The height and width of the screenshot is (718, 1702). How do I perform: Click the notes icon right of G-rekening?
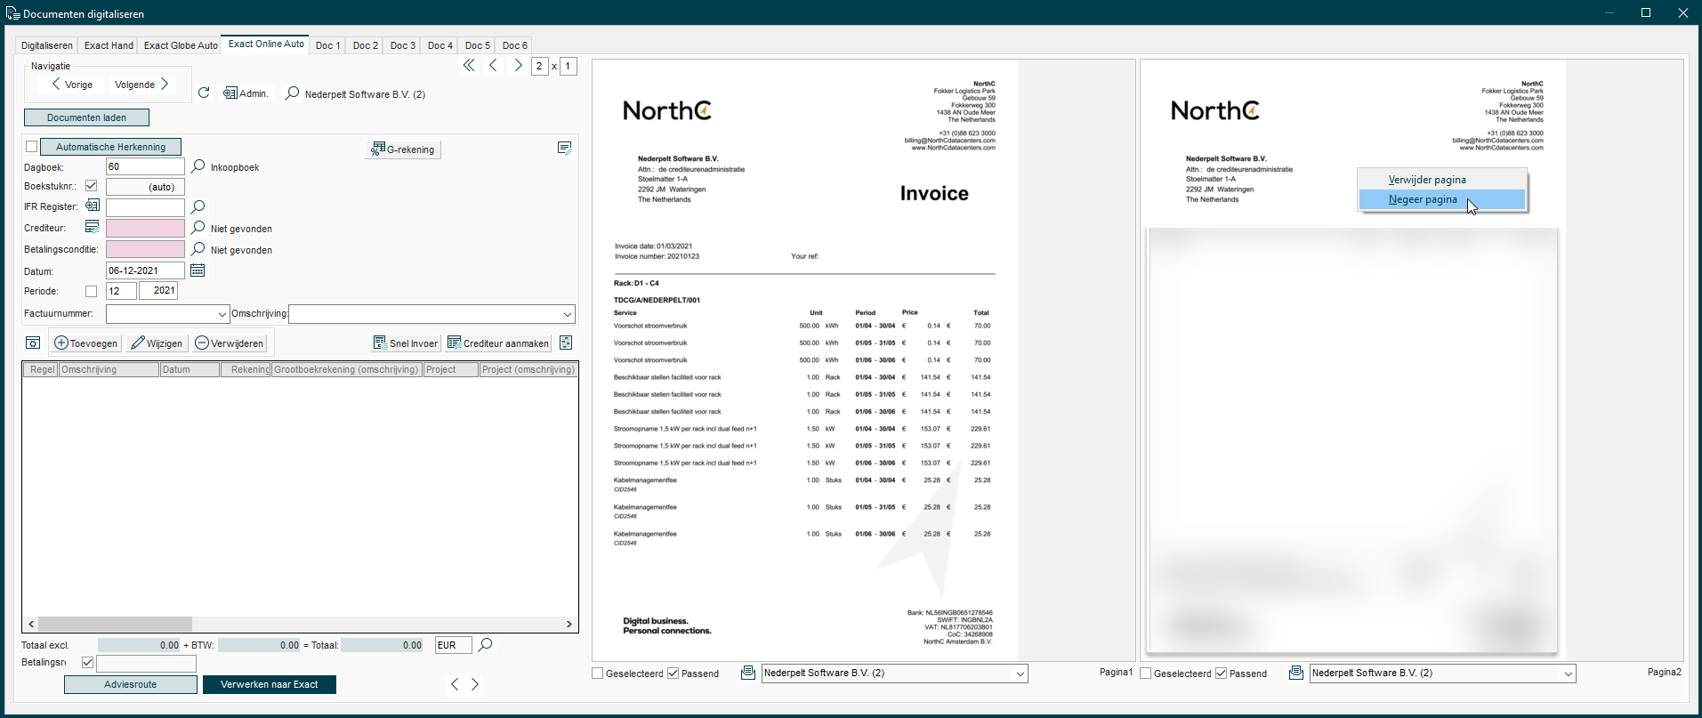coord(564,148)
